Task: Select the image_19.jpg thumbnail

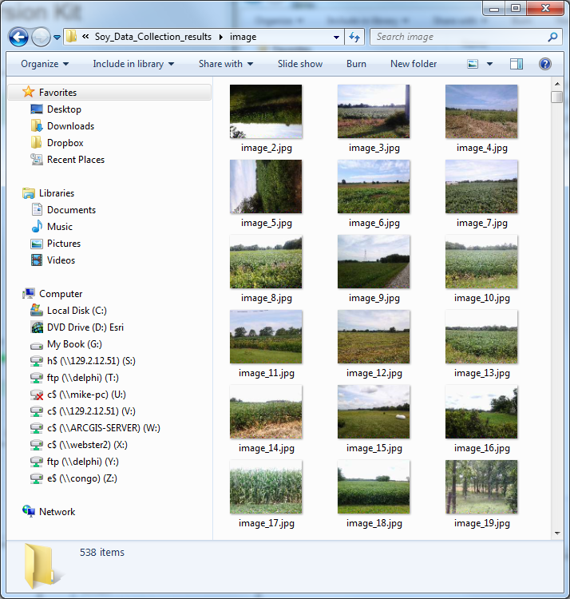Action: click(481, 486)
